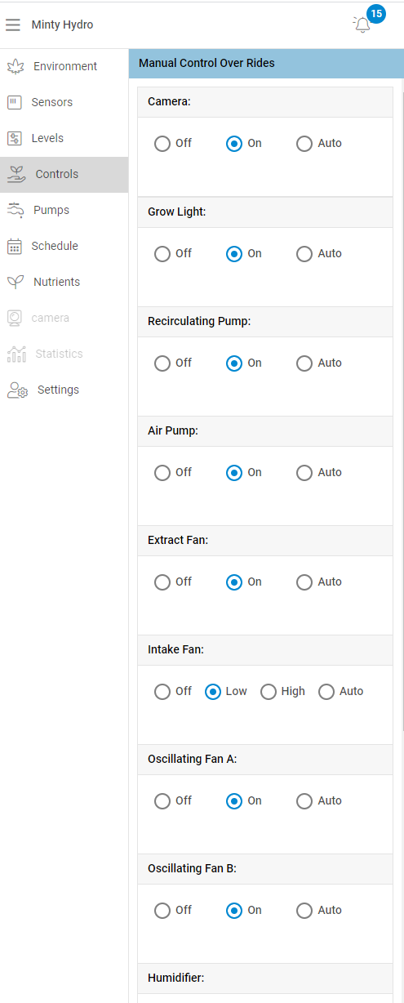Click the Nutrients sprout icon
This screenshot has width=404, height=1003.
[16, 282]
